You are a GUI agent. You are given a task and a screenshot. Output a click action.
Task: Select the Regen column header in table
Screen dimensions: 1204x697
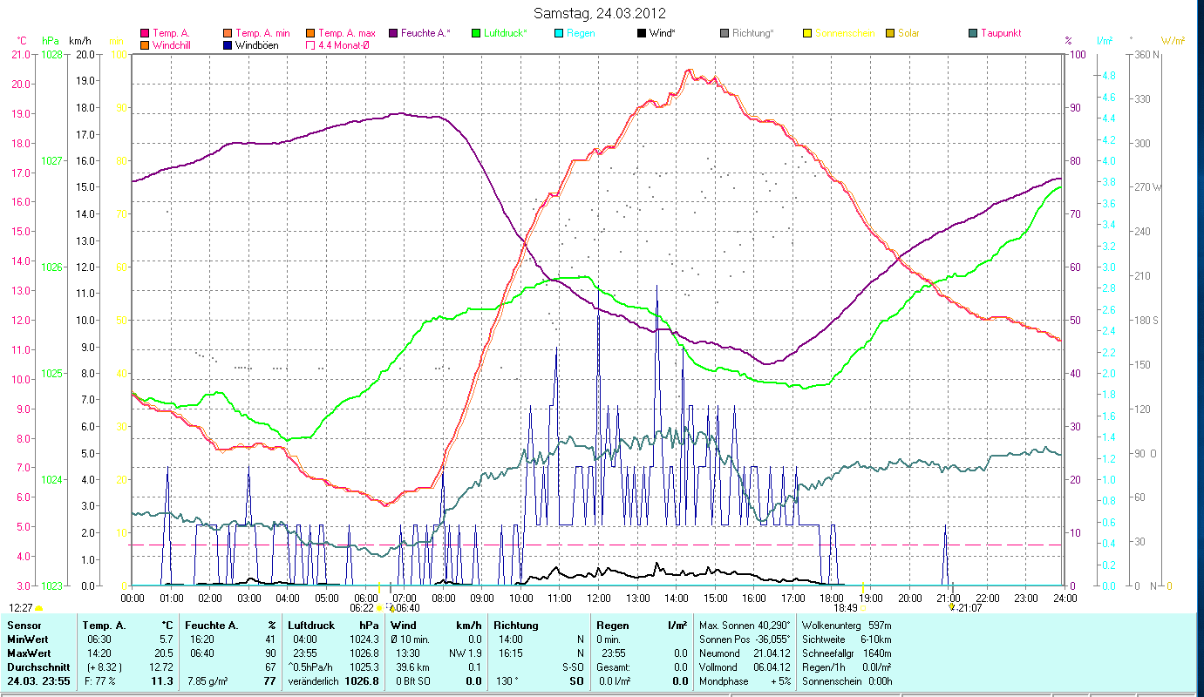(611, 626)
